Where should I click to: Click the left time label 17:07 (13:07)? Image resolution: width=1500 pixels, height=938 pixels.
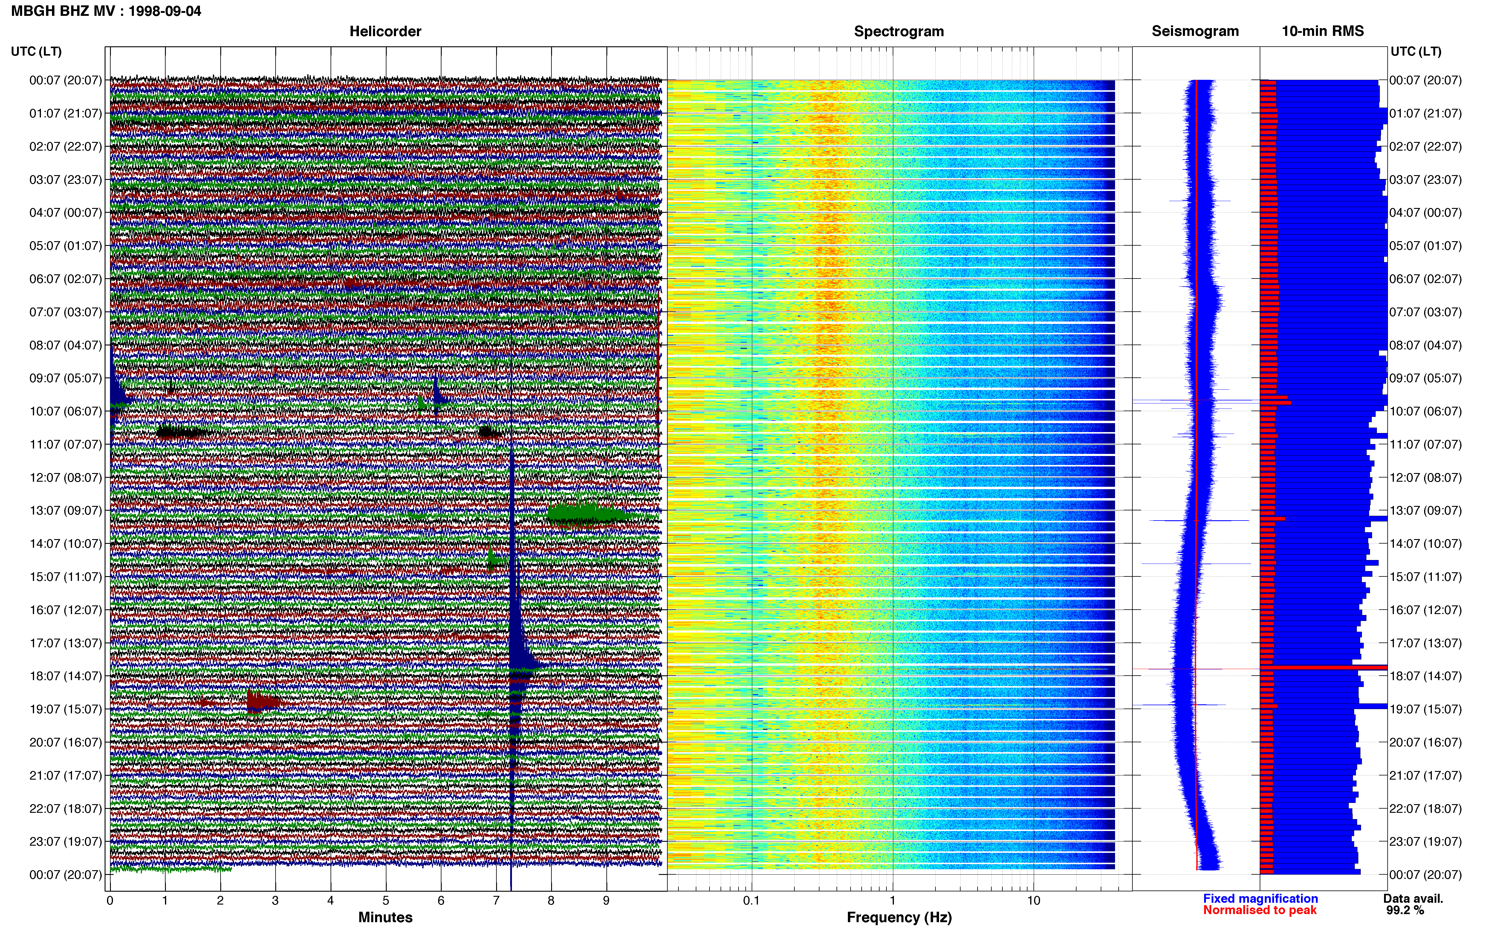tap(66, 643)
